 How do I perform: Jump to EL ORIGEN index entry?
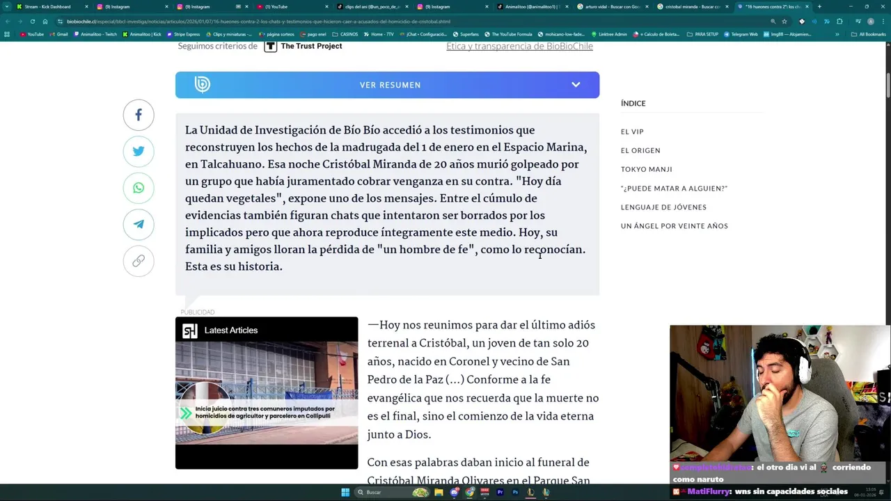click(640, 150)
